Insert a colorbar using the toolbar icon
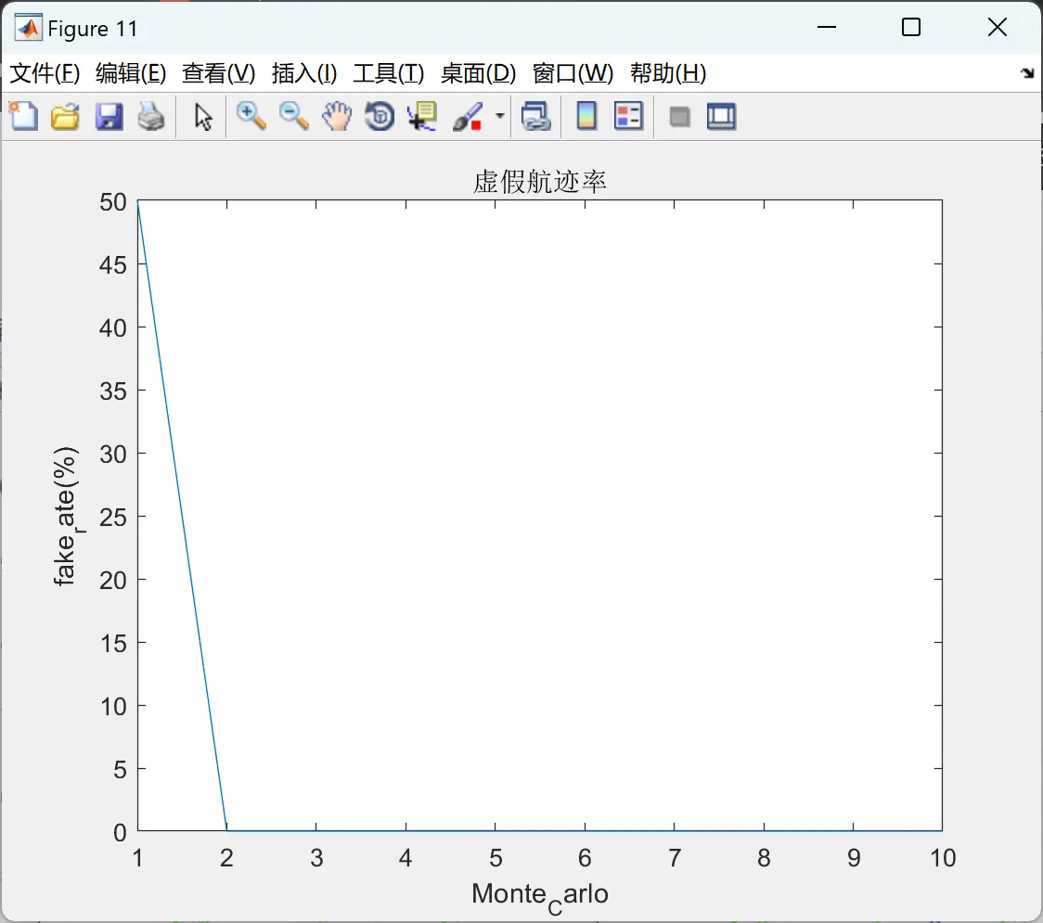 point(586,116)
